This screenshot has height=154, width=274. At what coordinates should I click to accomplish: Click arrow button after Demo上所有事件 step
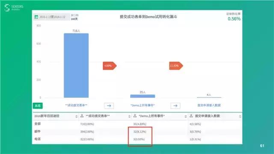click(175, 106)
